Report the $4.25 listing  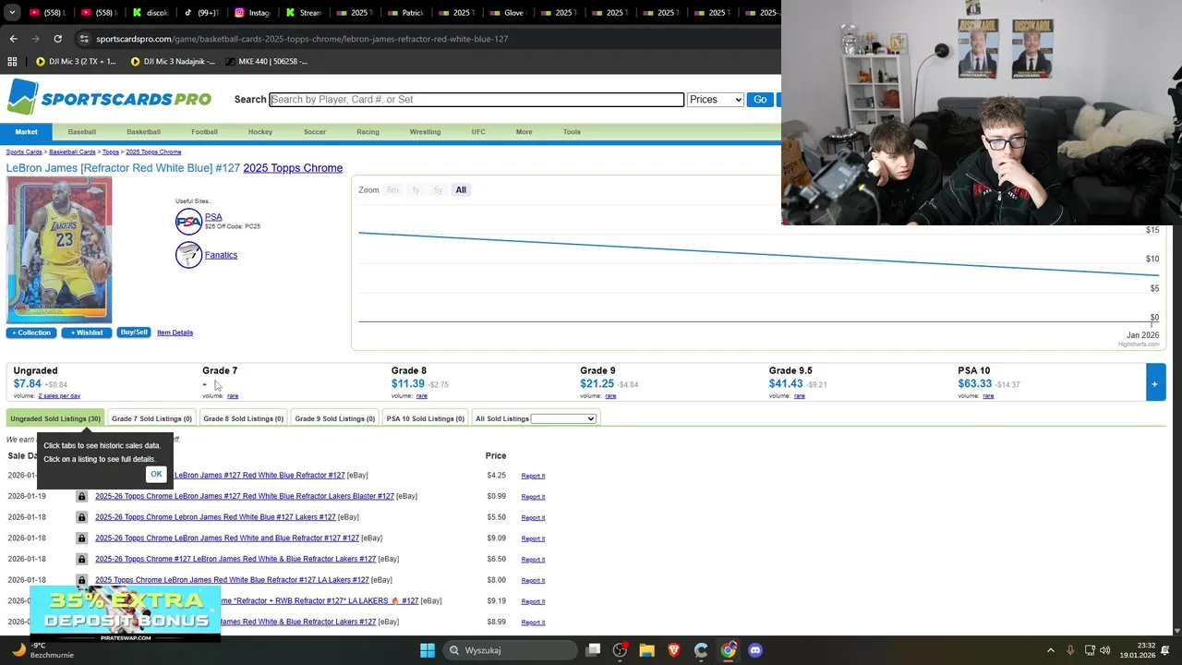(533, 476)
